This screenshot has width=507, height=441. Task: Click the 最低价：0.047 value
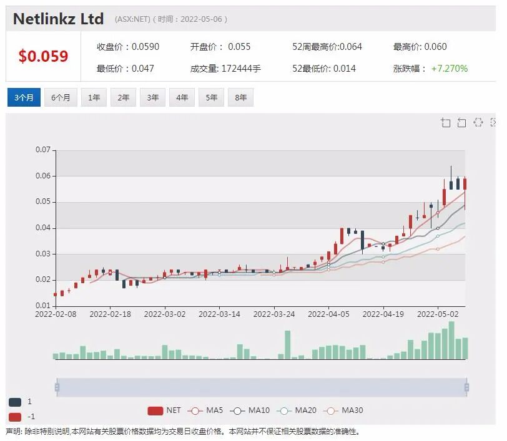(126, 69)
